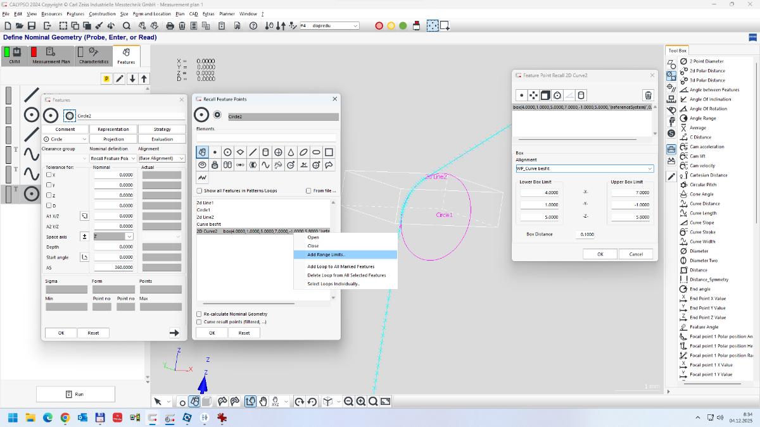Screen dimensions: 760x427
Task: Click the trash icon in Feature Point Recall
Action: coord(648,96)
